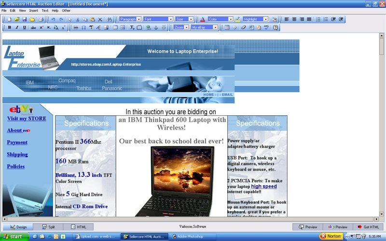386x241 pixels.
Task: Open the Find binoculars tool
Action: pyautogui.click(x=110, y=19)
